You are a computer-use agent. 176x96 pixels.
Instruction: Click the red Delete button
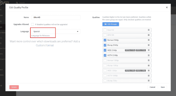point(14,87)
